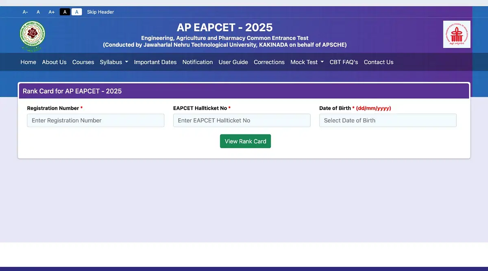Image resolution: width=488 pixels, height=271 pixels.
Task: Switch to white A theme button
Action: pos(77,12)
